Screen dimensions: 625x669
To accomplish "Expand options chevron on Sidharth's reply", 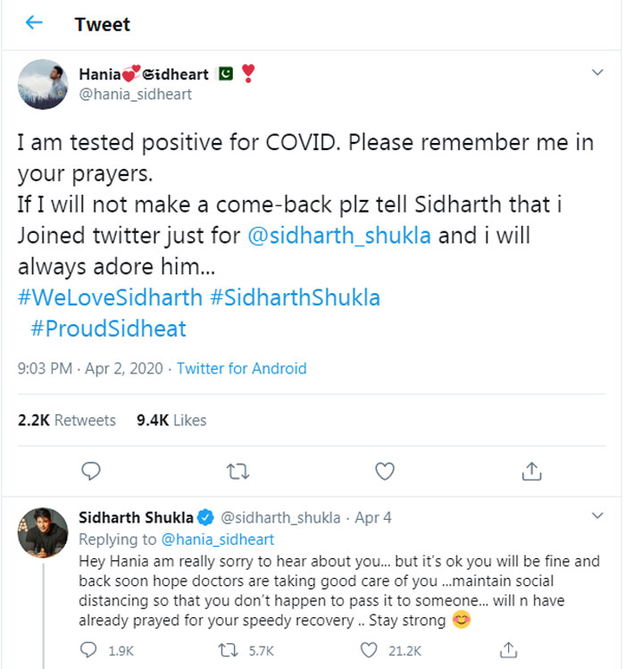I will click(x=598, y=516).
